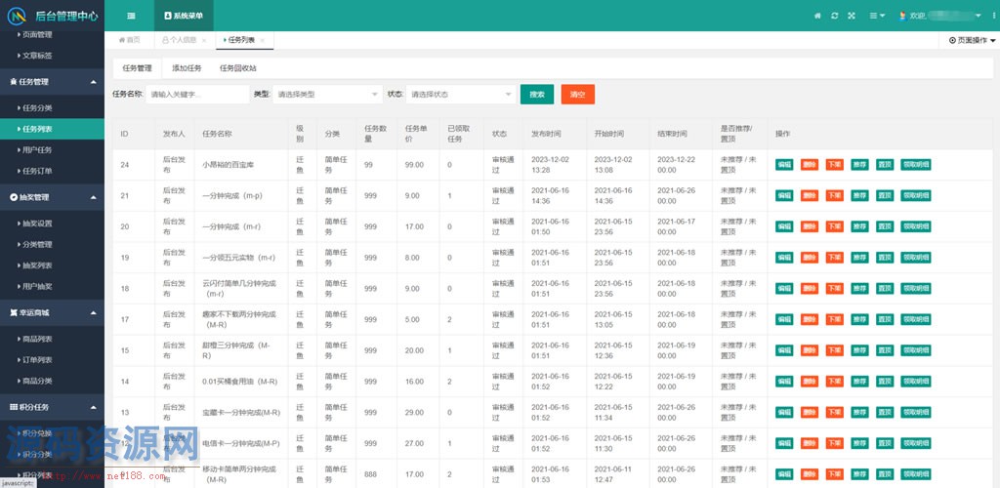Screen dimensions: 1000x488
Task: Click task name 一分领五元实物 (m-r)
Action: click(x=238, y=258)
